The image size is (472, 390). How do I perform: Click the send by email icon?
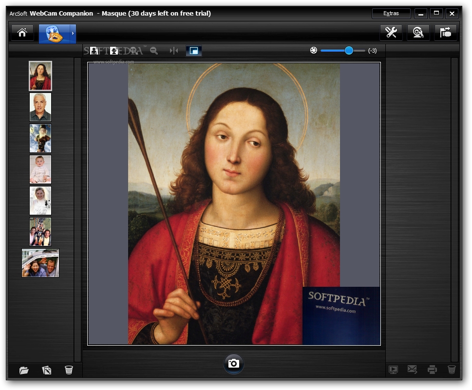412,369
